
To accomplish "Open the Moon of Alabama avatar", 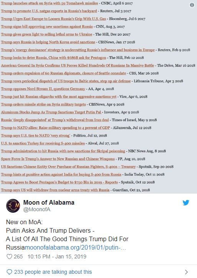I will point(13,206).
